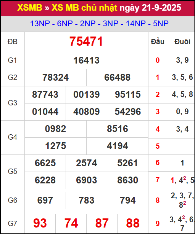Select the G2 number 78324

point(55,78)
